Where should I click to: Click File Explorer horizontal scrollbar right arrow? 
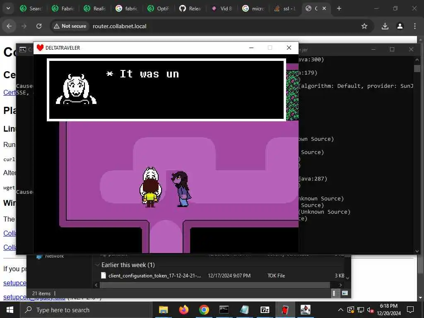pyautogui.click(x=340, y=285)
